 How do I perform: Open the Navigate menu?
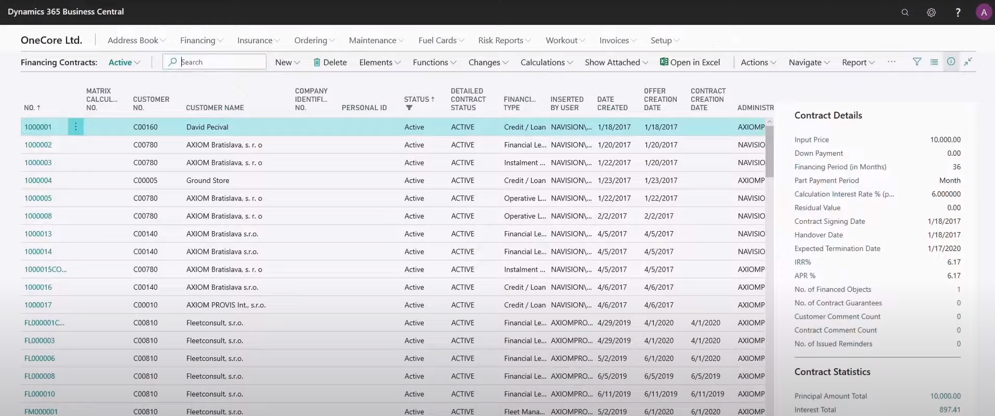click(809, 62)
